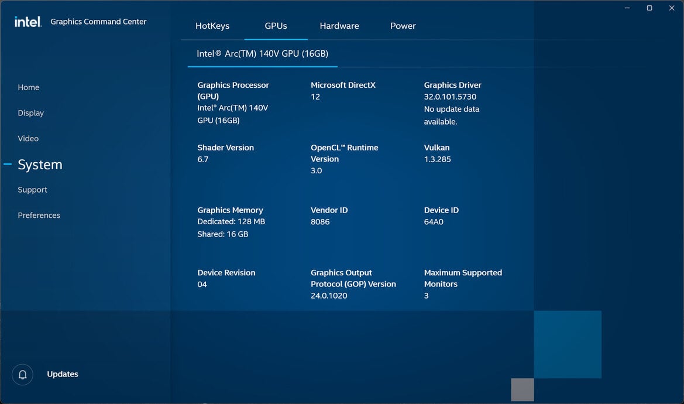Click the Maximum Supported Monitors heading
Viewport: 684px width, 404px height.
pos(463,278)
